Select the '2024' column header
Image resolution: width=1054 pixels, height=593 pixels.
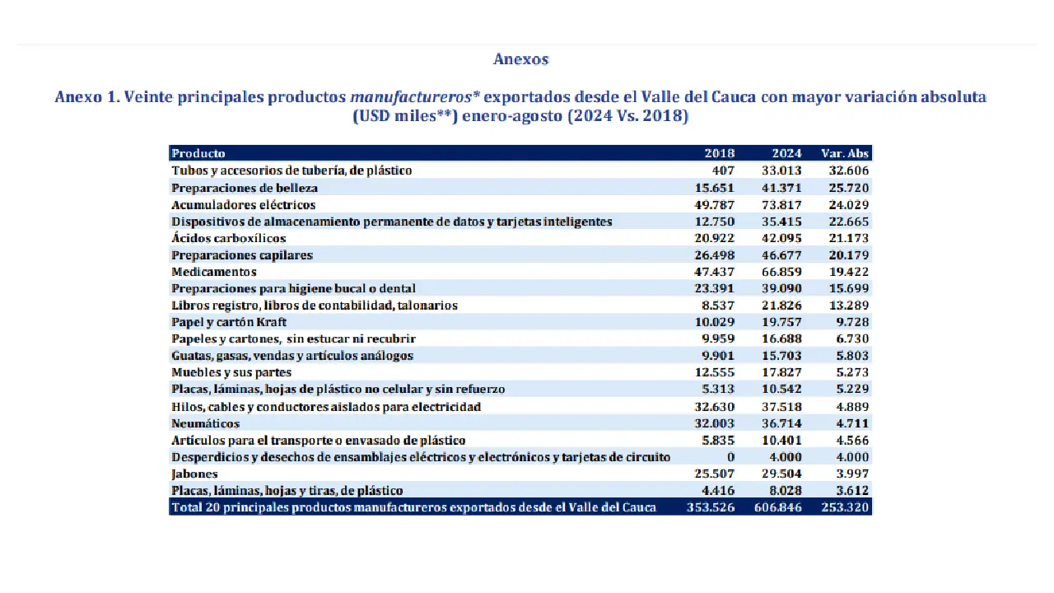(786, 153)
